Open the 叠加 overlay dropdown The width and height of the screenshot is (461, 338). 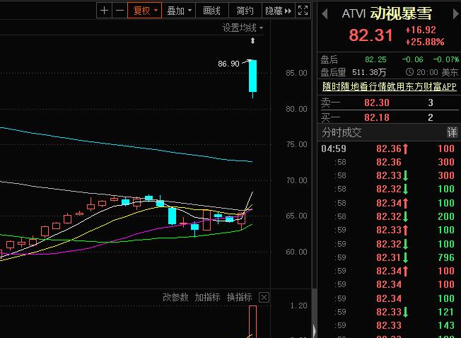click(178, 11)
